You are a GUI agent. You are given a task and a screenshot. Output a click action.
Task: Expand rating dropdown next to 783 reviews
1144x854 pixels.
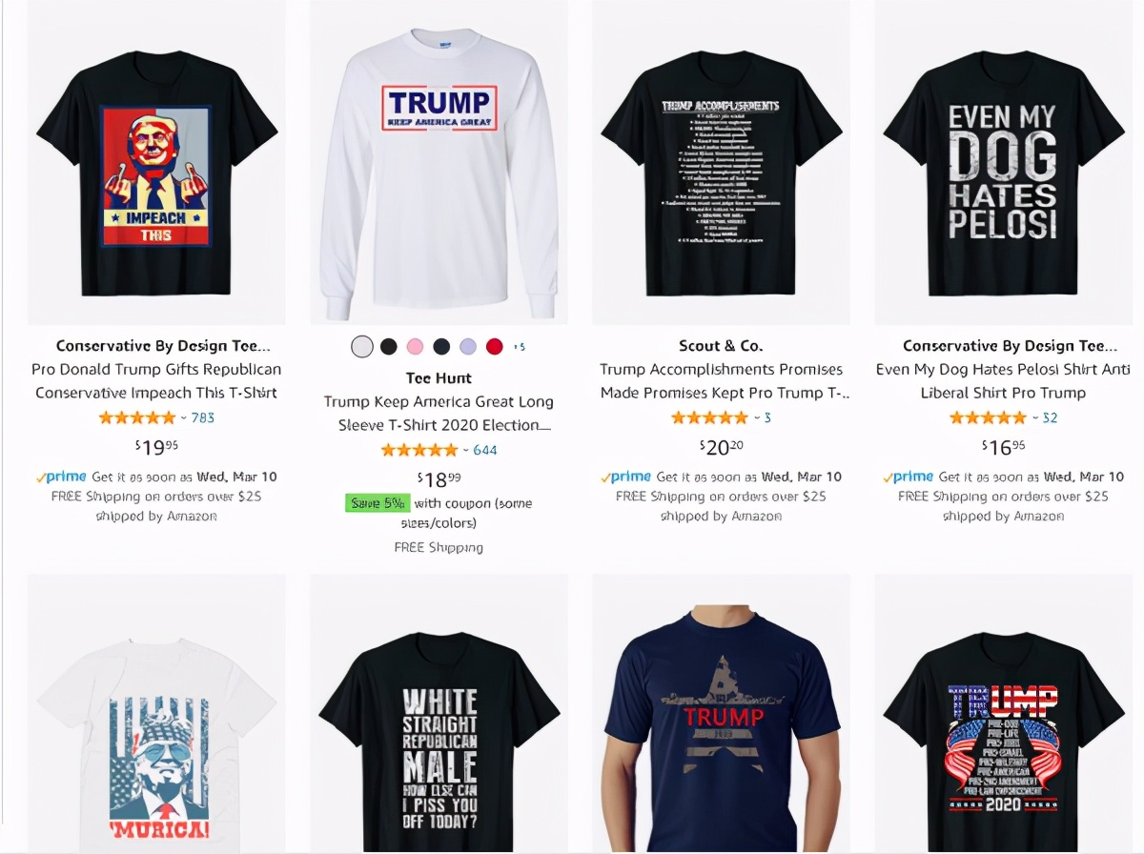[x=183, y=417]
